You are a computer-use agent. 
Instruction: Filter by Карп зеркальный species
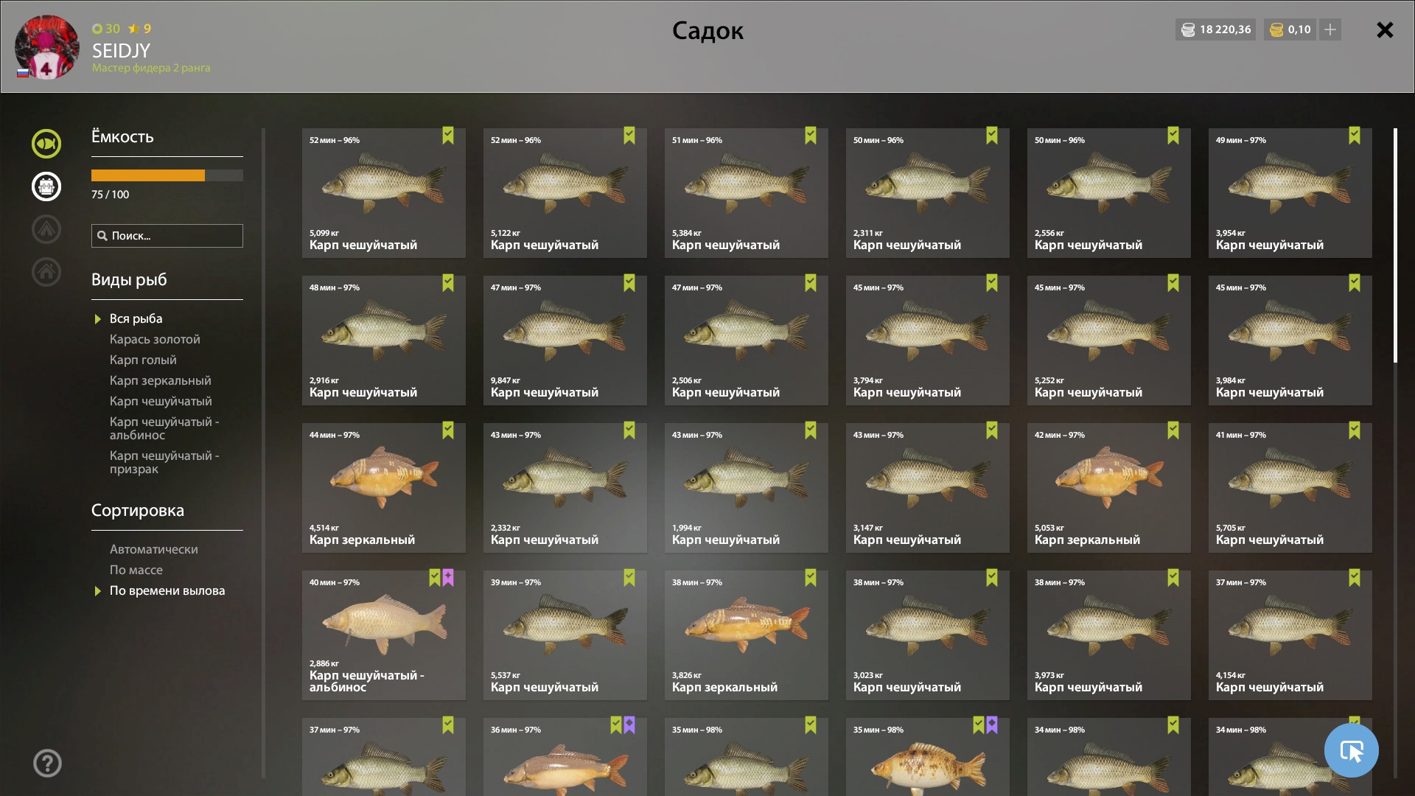(x=161, y=380)
